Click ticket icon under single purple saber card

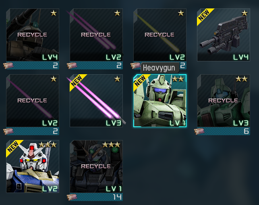(x=8, y=132)
